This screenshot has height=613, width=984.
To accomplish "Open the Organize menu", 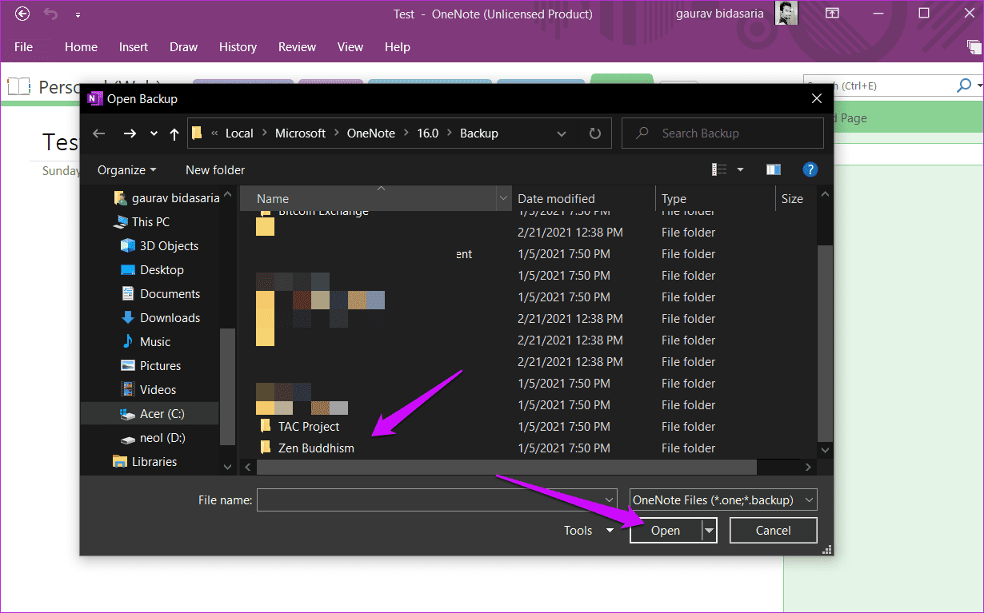I will click(126, 170).
